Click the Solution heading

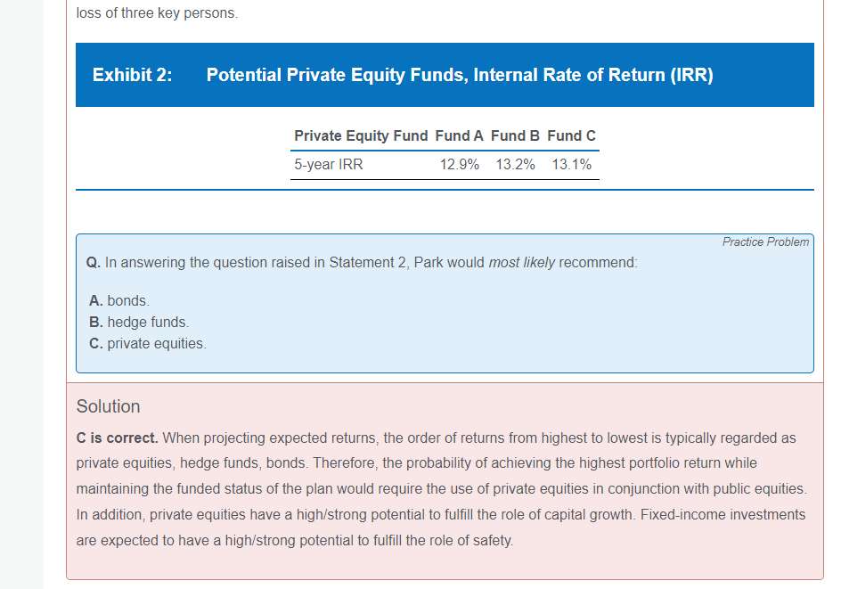[x=108, y=407]
